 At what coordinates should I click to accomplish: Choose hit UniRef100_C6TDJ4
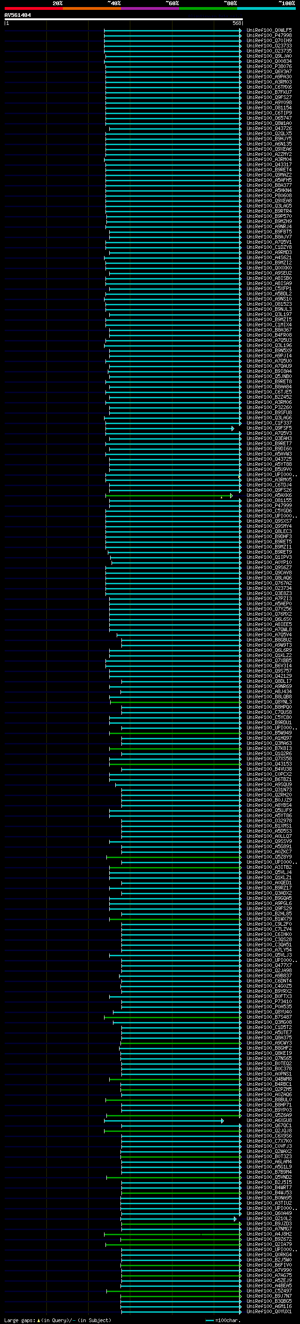pos(269,485)
